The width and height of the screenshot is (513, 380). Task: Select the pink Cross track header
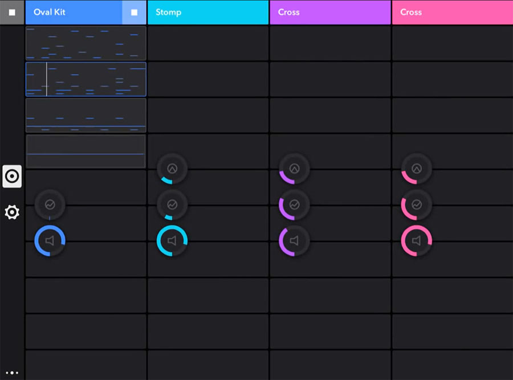click(x=453, y=13)
